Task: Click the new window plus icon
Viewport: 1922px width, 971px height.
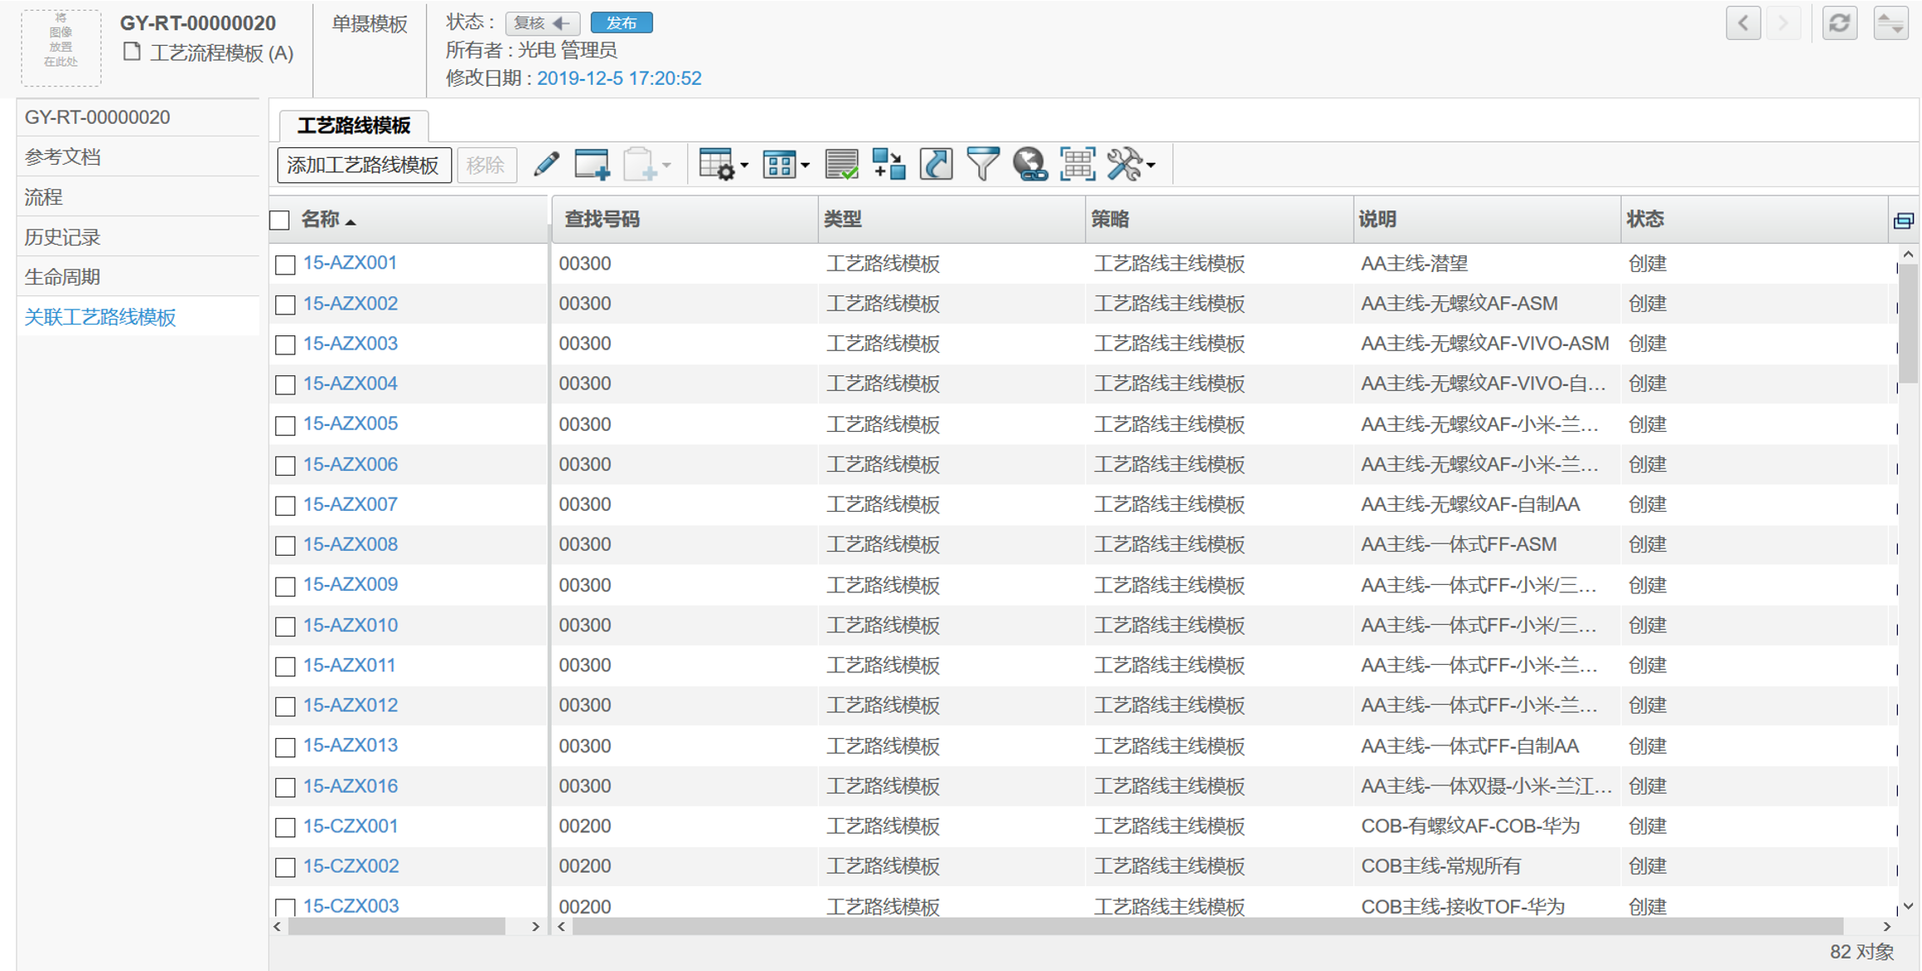Action: point(592,164)
